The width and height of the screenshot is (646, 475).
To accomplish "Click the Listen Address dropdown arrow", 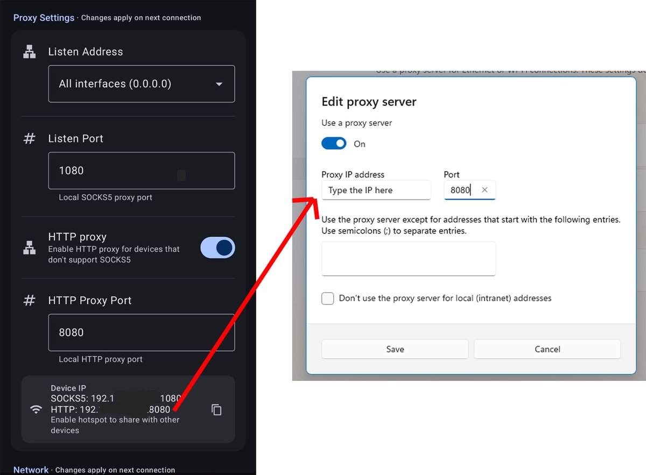I will click(x=219, y=84).
